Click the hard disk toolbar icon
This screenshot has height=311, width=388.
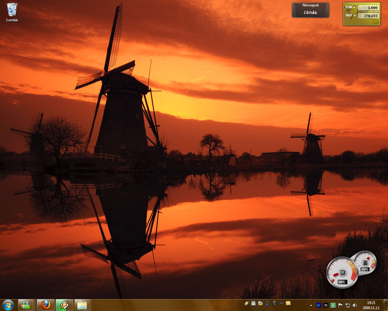246,303
